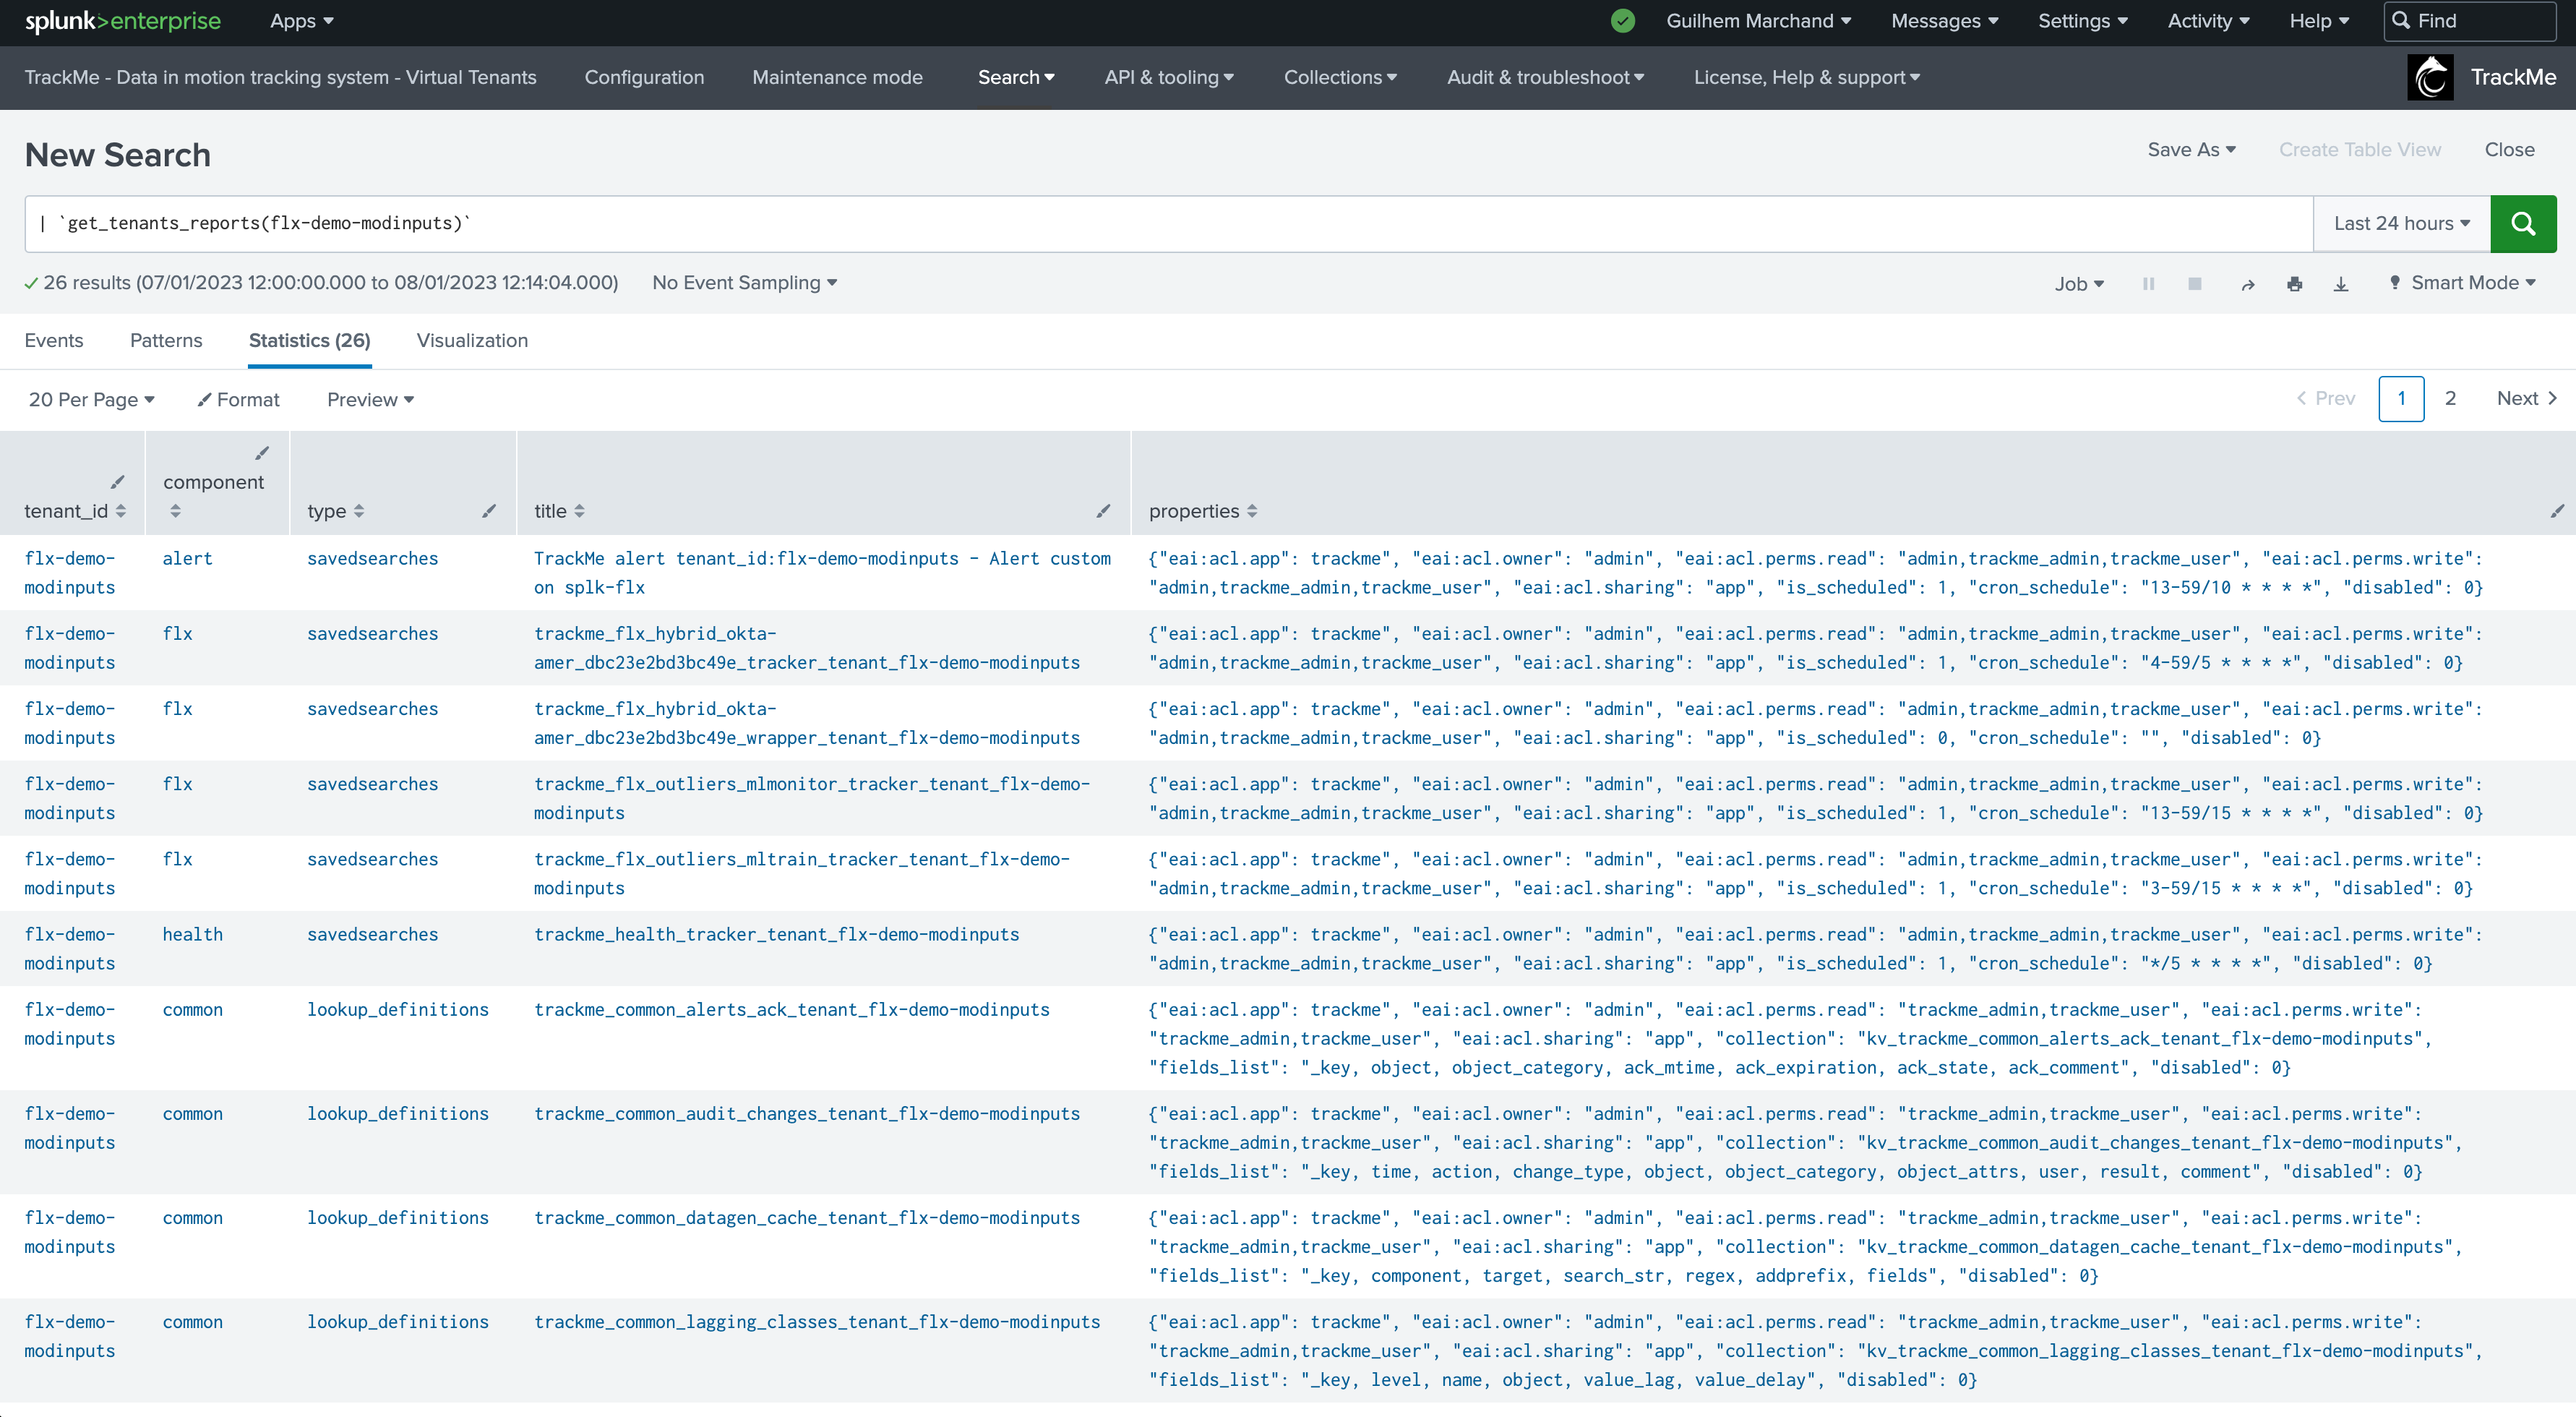Click into the search query input field
2576x1417 pixels.
click(1168, 224)
